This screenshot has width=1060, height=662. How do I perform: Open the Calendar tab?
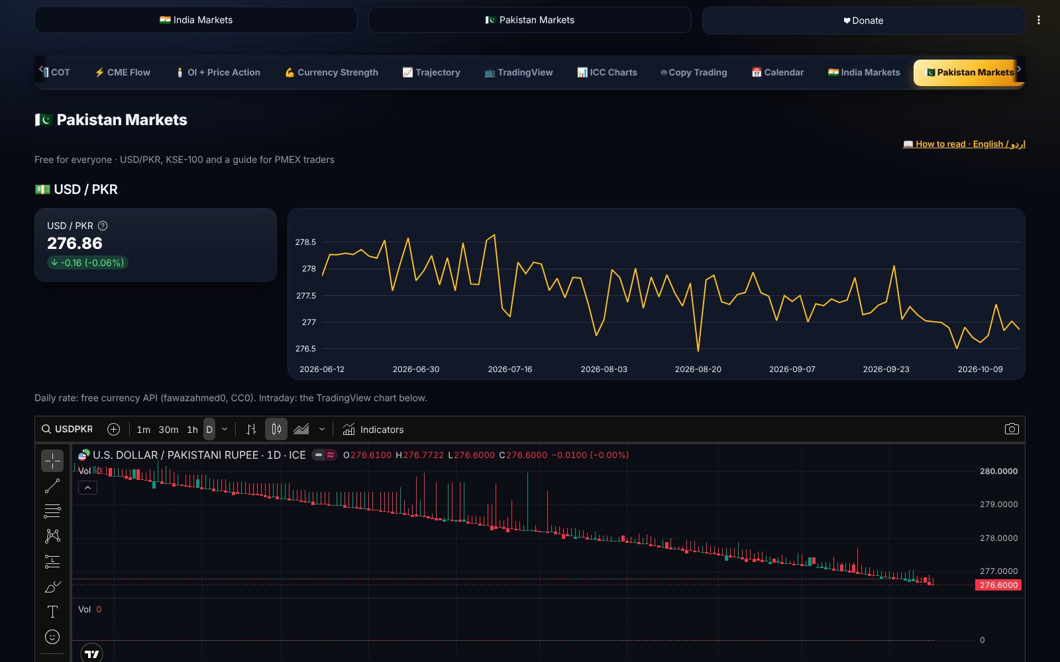778,72
